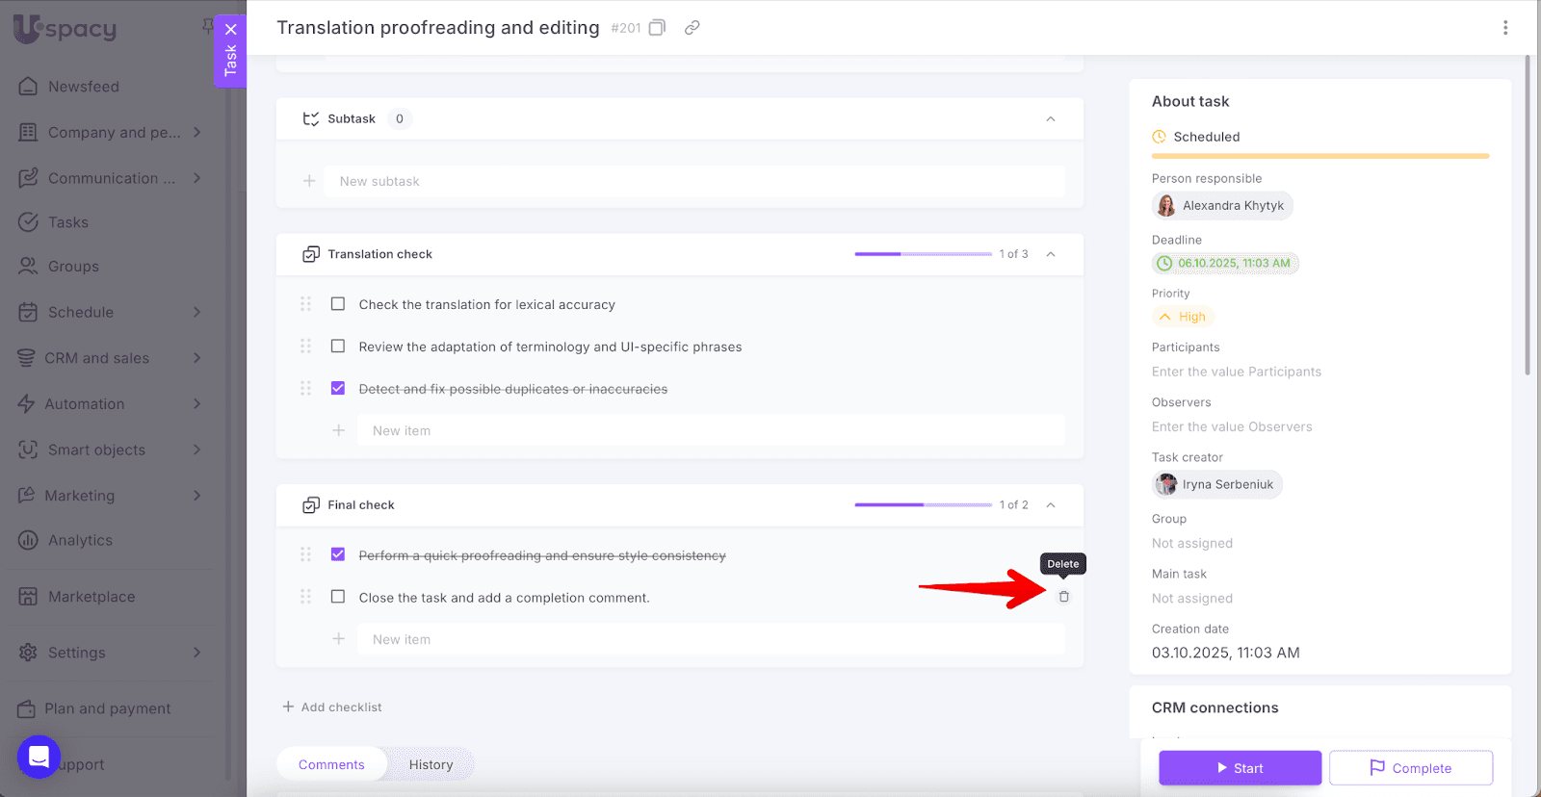The width and height of the screenshot is (1541, 797).
Task: Click the Translation check progress bar
Action: [x=923, y=254]
